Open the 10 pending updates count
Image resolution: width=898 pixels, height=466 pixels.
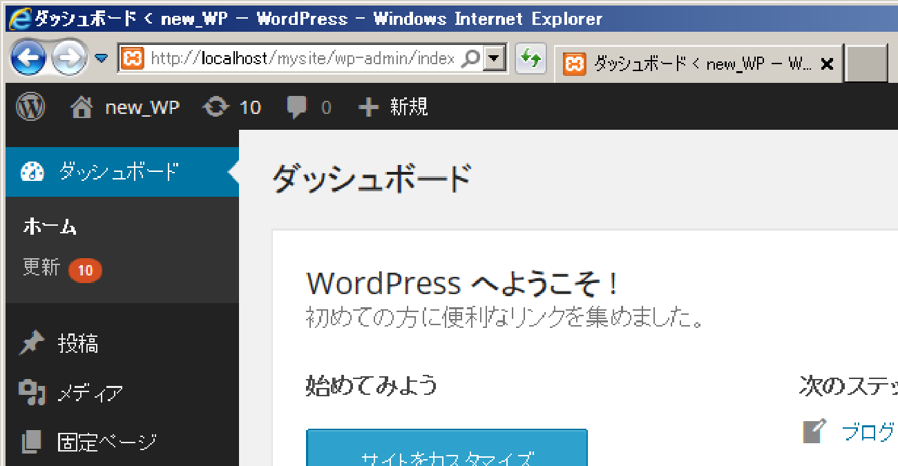[x=250, y=107]
